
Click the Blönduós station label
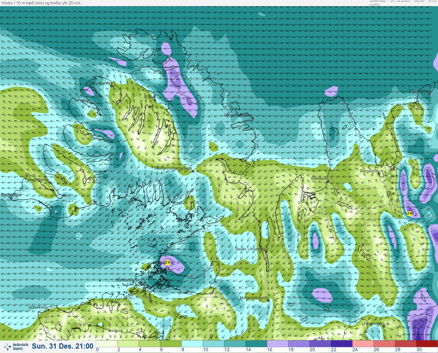tap(319, 178)
